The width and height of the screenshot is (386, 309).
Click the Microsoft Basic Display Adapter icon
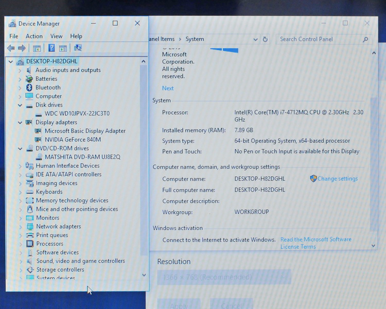pos(38,131)
